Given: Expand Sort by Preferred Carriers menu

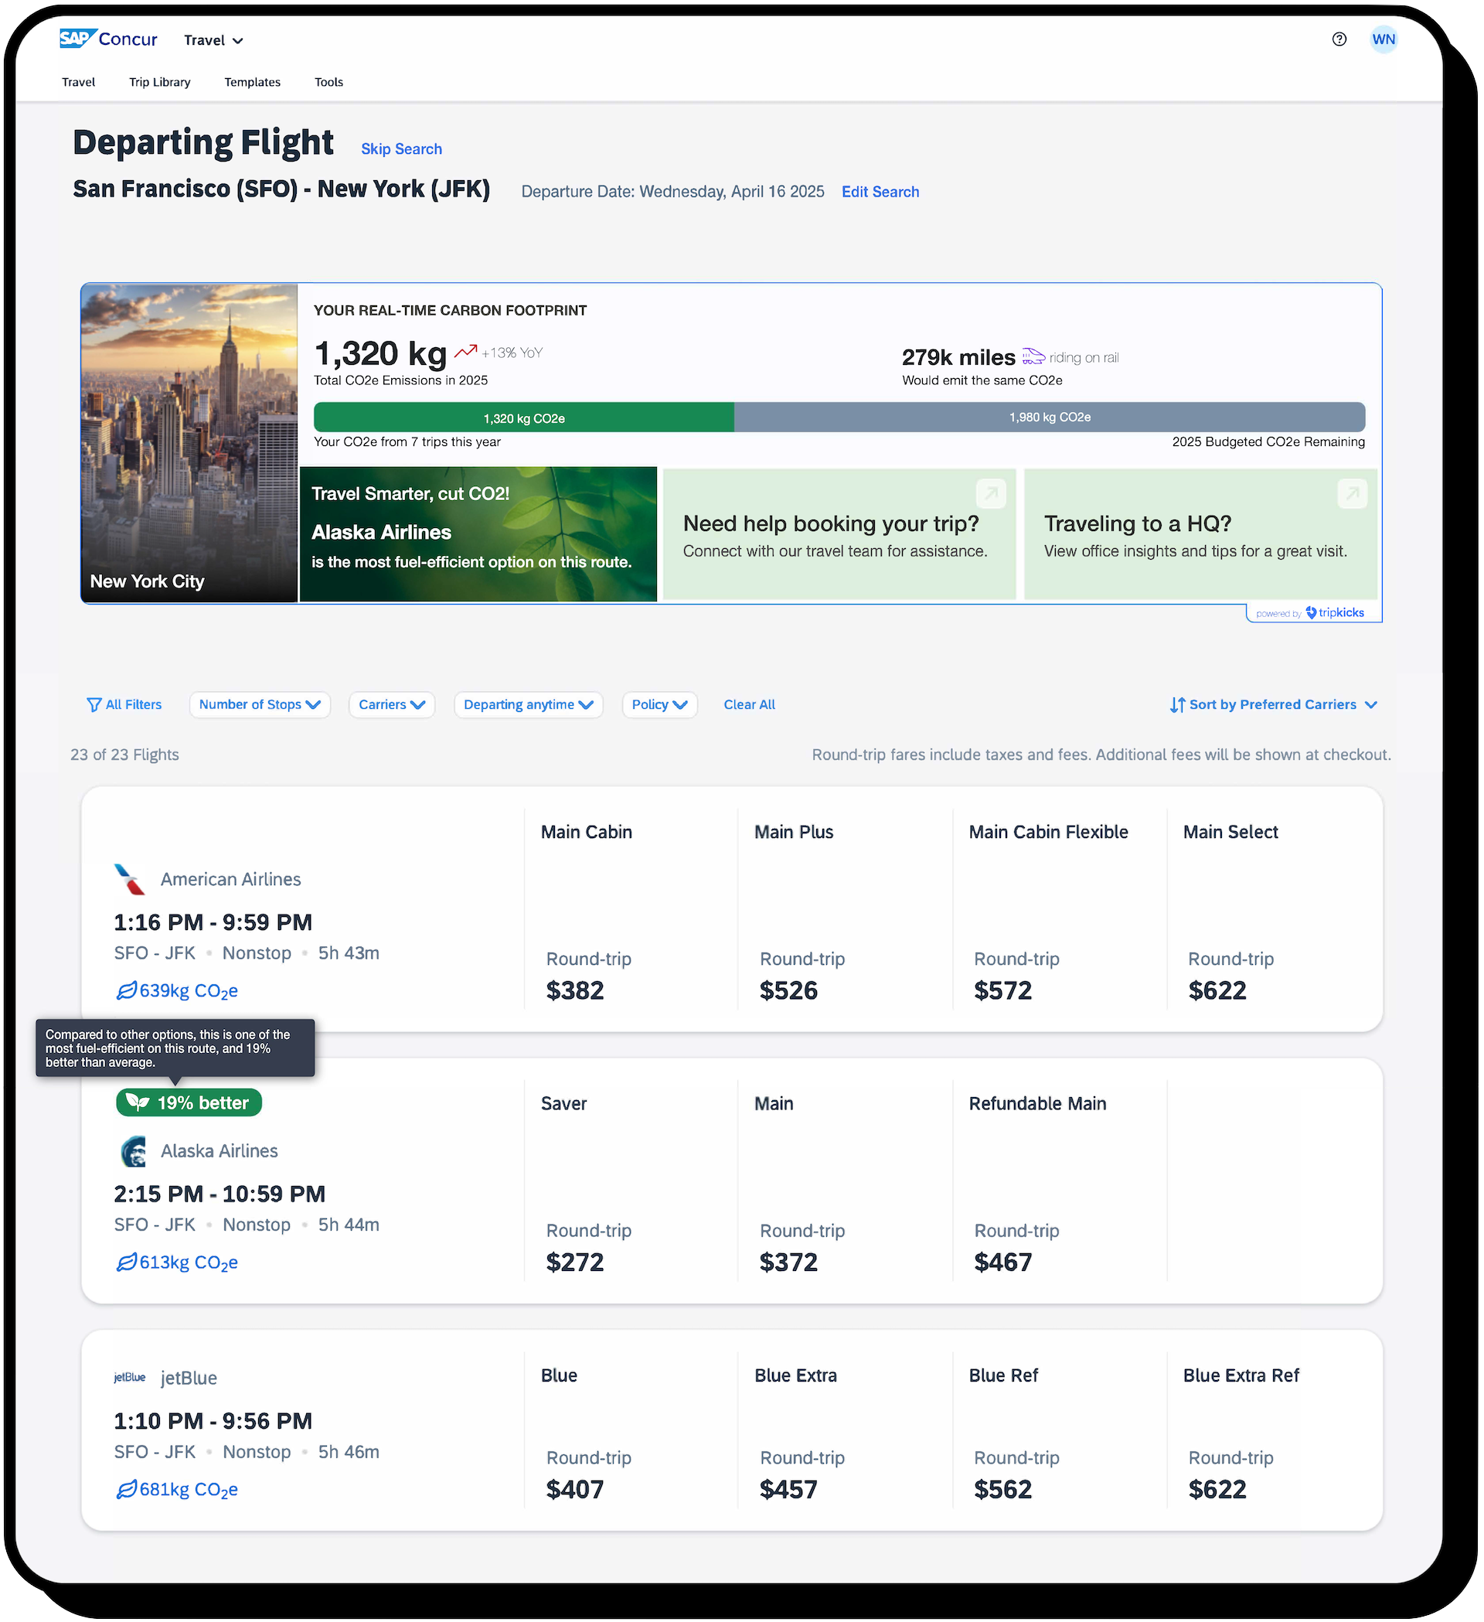Looking at the screenshot, I should click(1274, 705).
